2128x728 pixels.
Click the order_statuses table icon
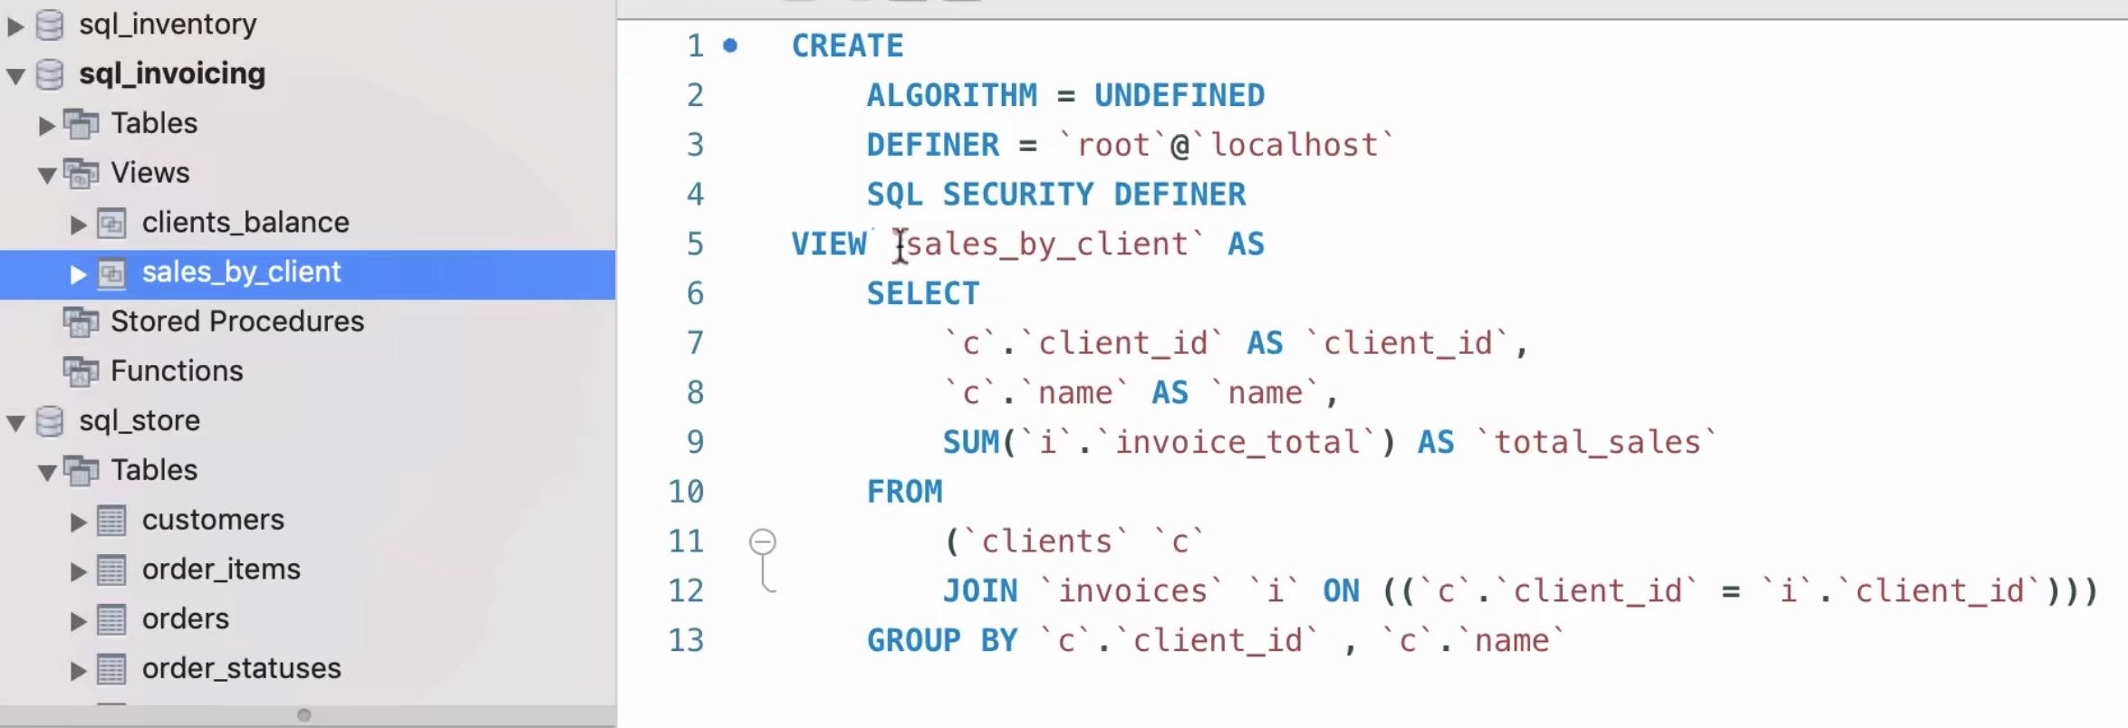(x=111, y=670)
